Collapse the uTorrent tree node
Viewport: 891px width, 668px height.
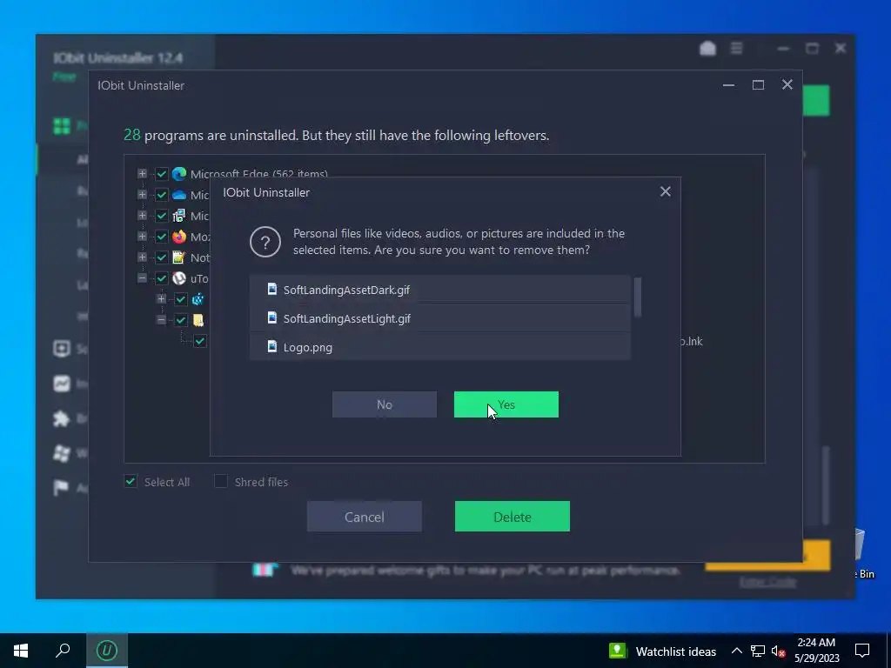[142, 278]
